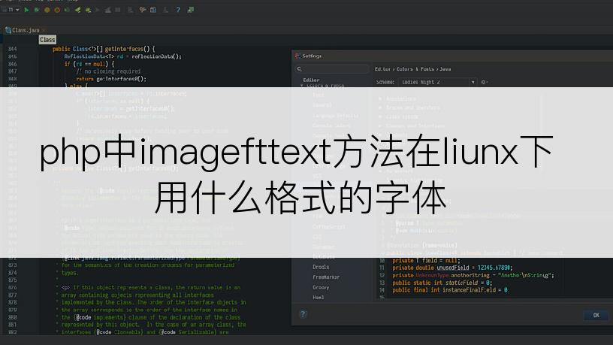Select Editor in the Settings tree

point(311,80)
